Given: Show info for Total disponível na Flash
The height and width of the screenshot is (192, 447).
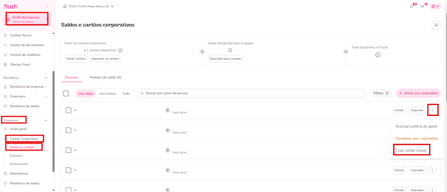Looking at the screenshot, I should pyautogui.click(x=377, y=55).
